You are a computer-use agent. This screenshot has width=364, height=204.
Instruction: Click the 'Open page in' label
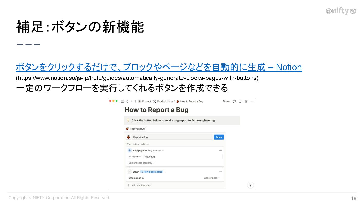click(136, 178)
